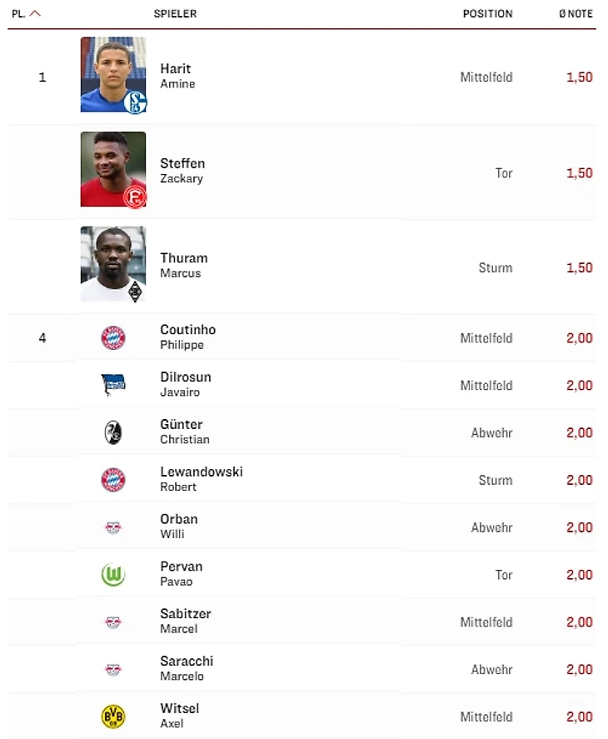
Task: Click RB Leipzig logo beside Sabitzer
Action: click(113, 622)
